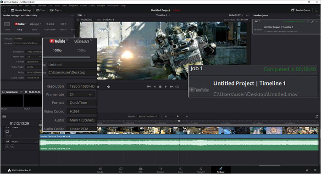
Task: Open the Timeline 1 selector dropdown
Action: pos(163,15)
